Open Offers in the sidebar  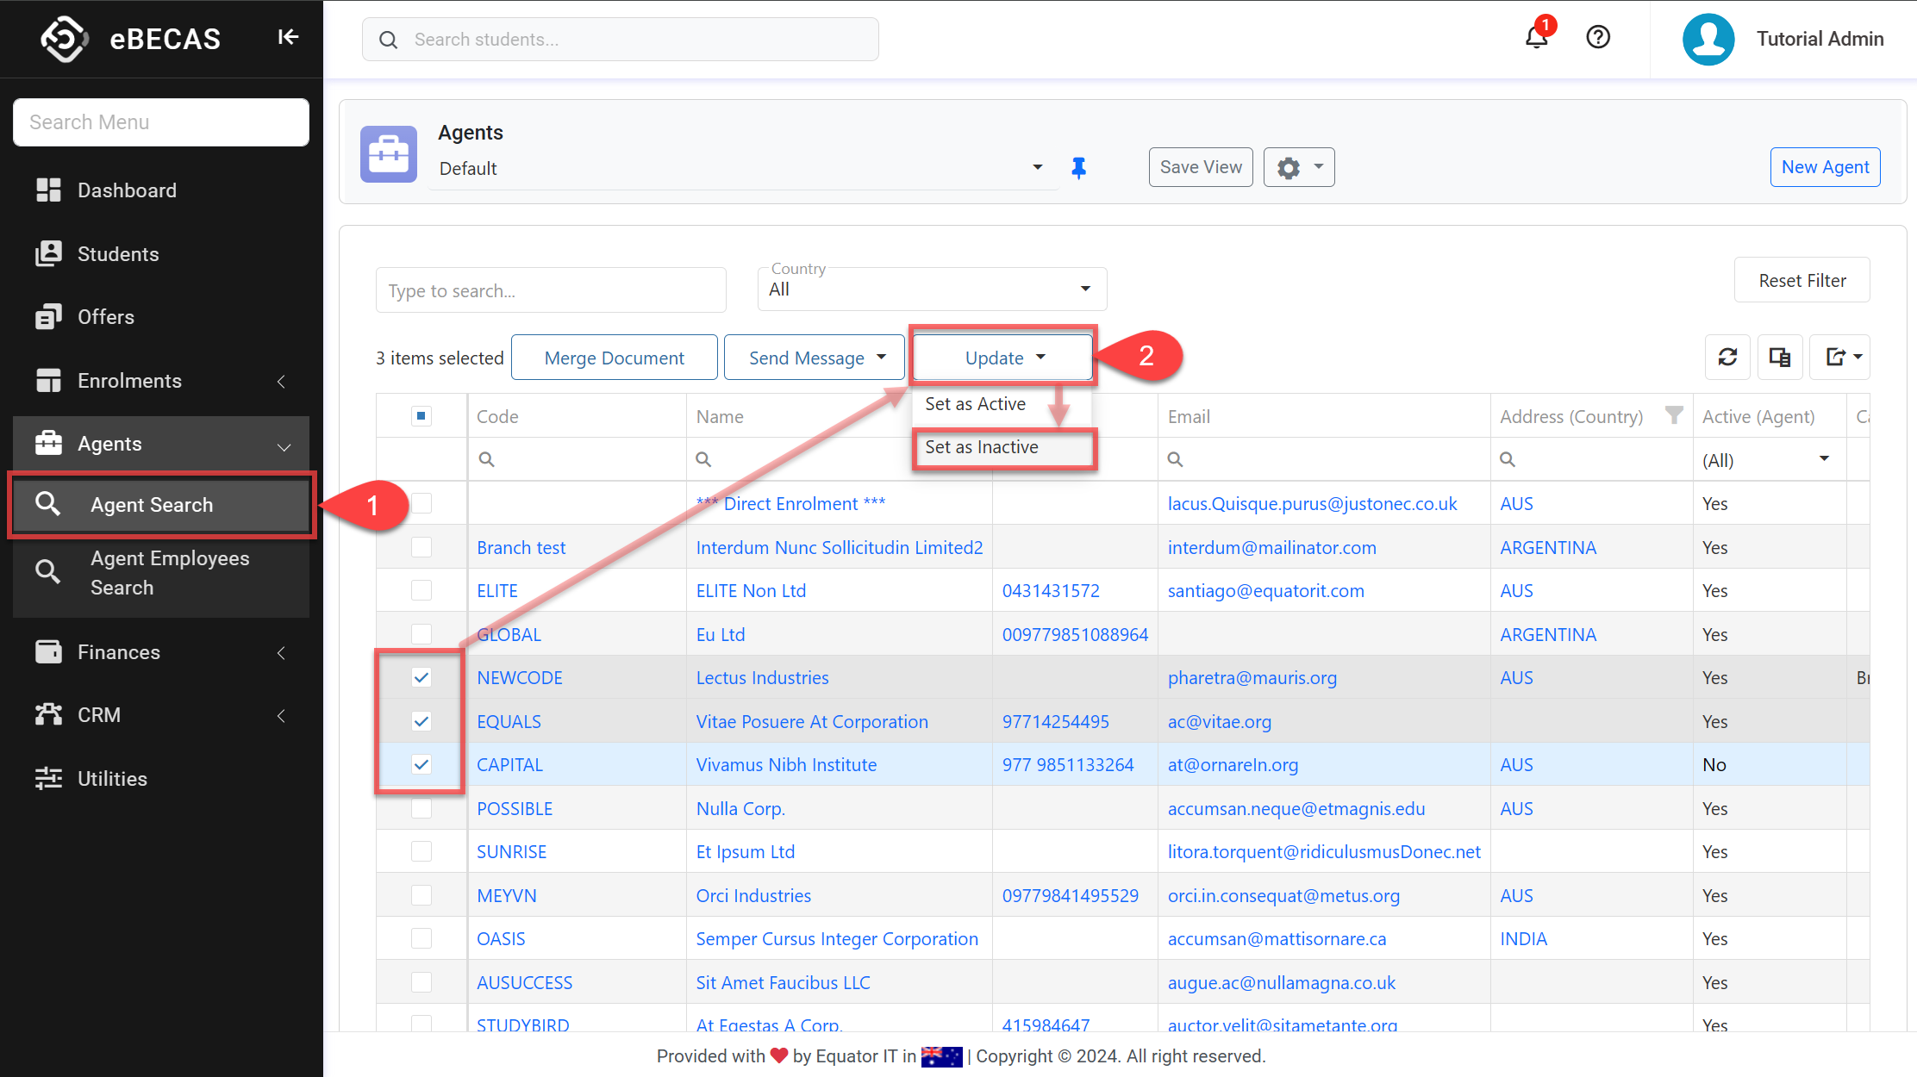click(x=161, y=317)
